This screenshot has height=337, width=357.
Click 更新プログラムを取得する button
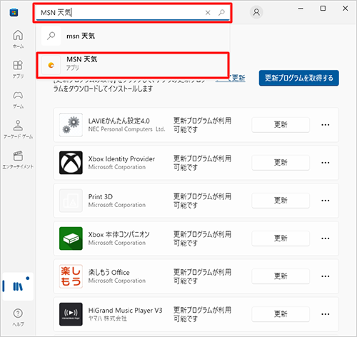click(299, 78)
